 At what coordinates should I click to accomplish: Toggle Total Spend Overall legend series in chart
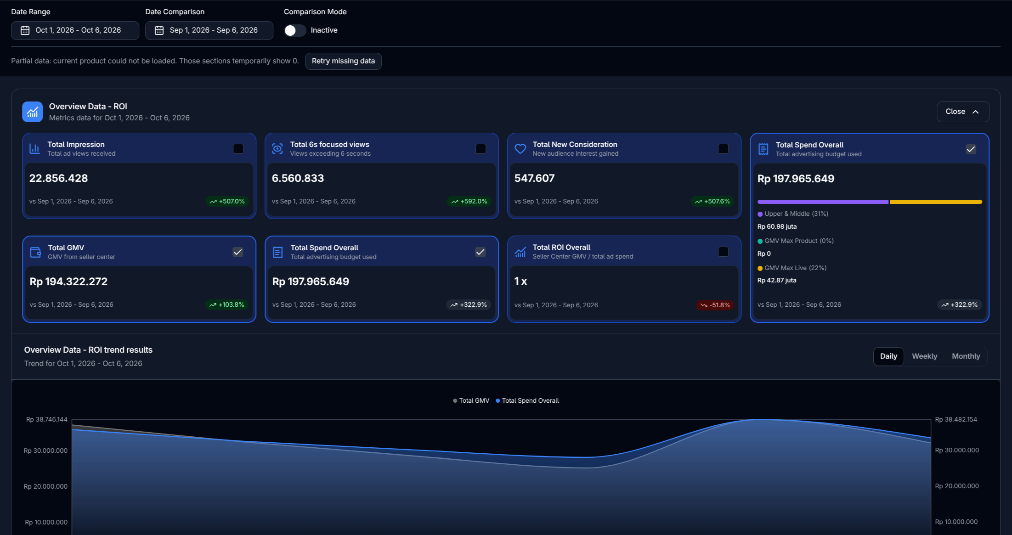click(527, 400)
